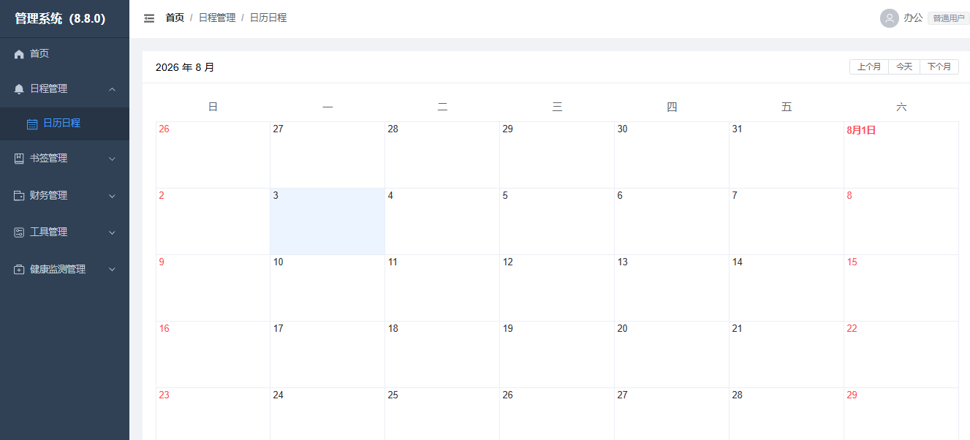Select August 12 calendar cell
970x440 pixels.
click(x=557, y=288)
